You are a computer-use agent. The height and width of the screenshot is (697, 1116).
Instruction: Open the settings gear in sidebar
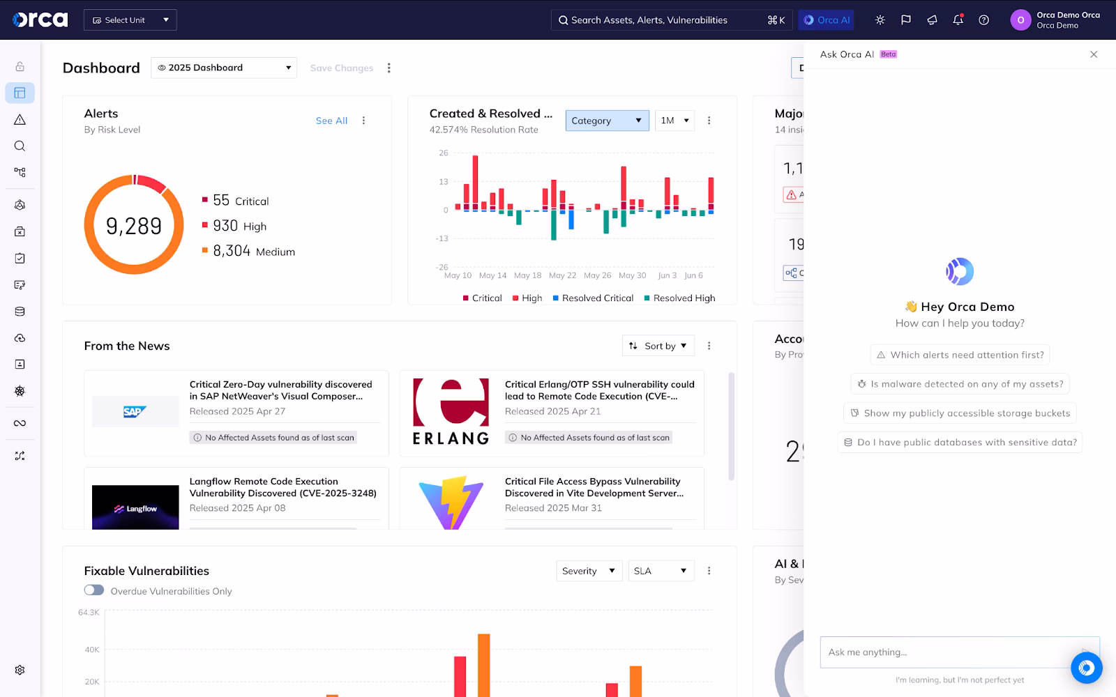[20, 670]
